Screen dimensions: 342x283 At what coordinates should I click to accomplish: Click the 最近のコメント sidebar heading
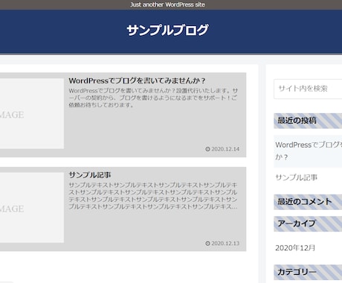coord(308,202)
